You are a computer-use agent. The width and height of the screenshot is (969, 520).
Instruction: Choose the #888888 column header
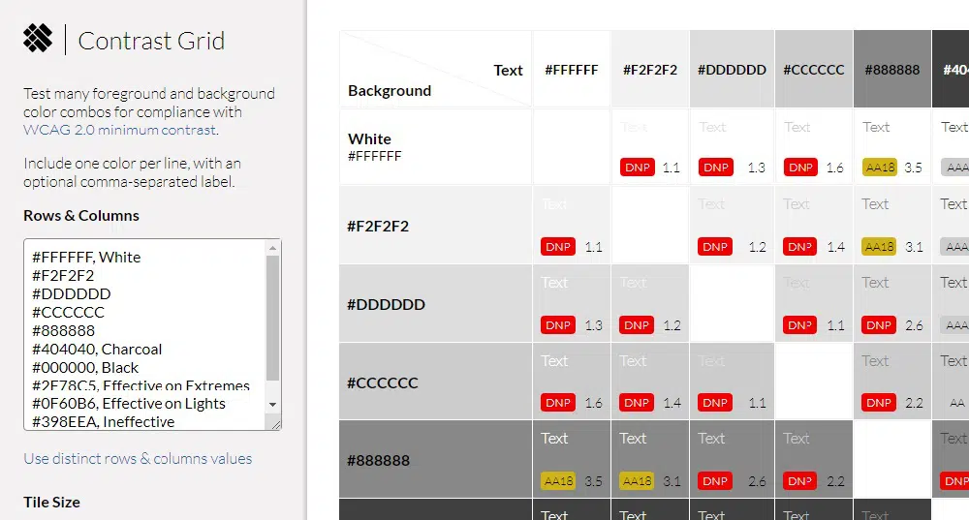click(891, 70)
